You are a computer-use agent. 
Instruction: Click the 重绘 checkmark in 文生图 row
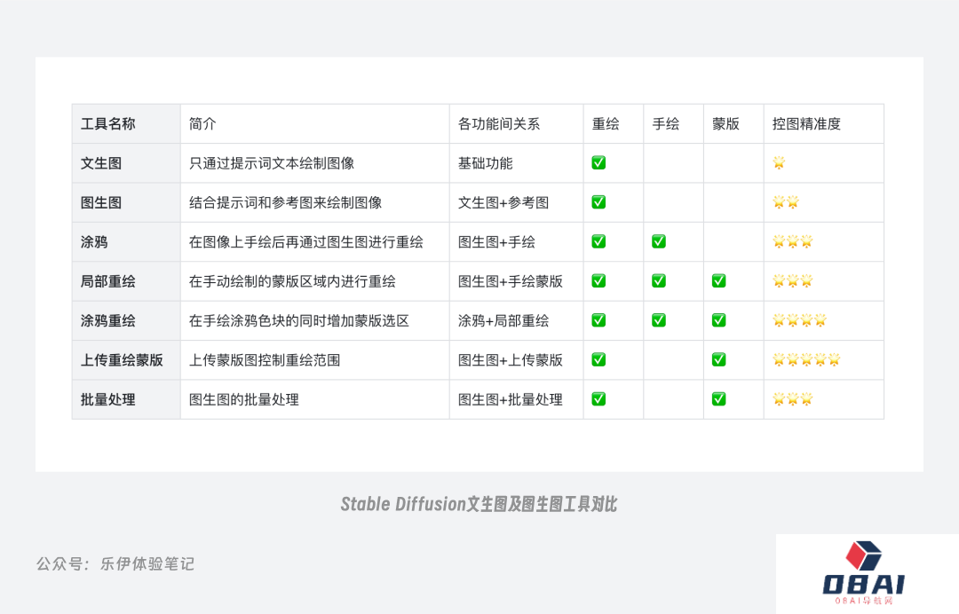click(598, 163)
